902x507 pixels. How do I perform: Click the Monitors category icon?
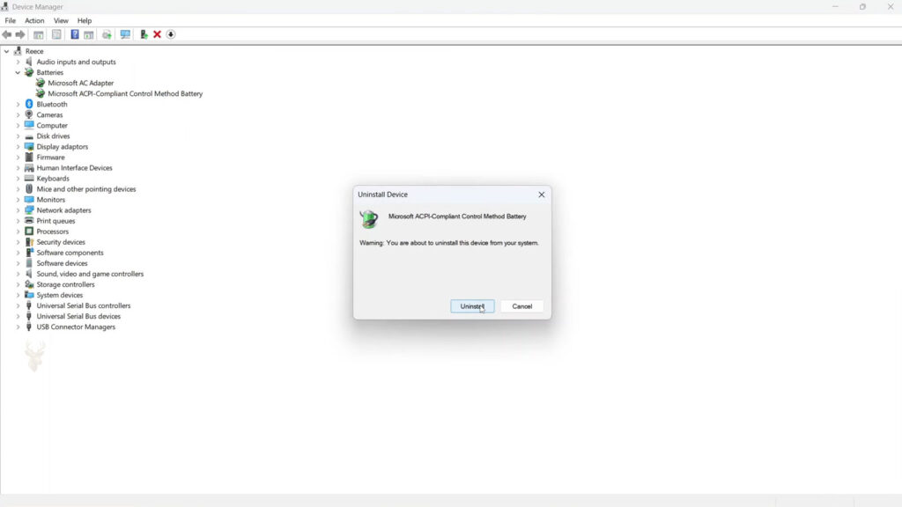point(29,200)
